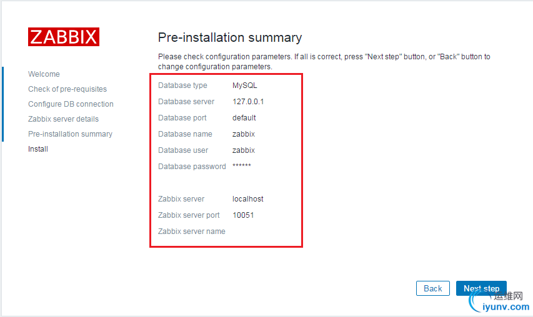Screen dimensions: 533x317
Task: Click the Install step in sidebar
Action: pyautogui.click(x=38, y=149)
